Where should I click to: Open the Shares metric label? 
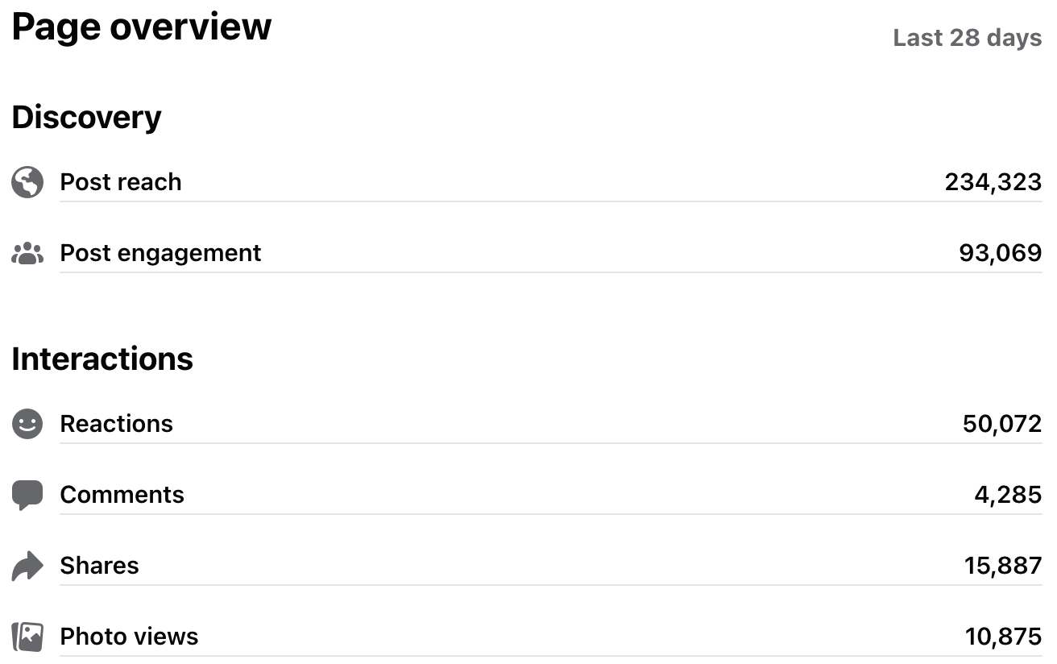point(99,566)
